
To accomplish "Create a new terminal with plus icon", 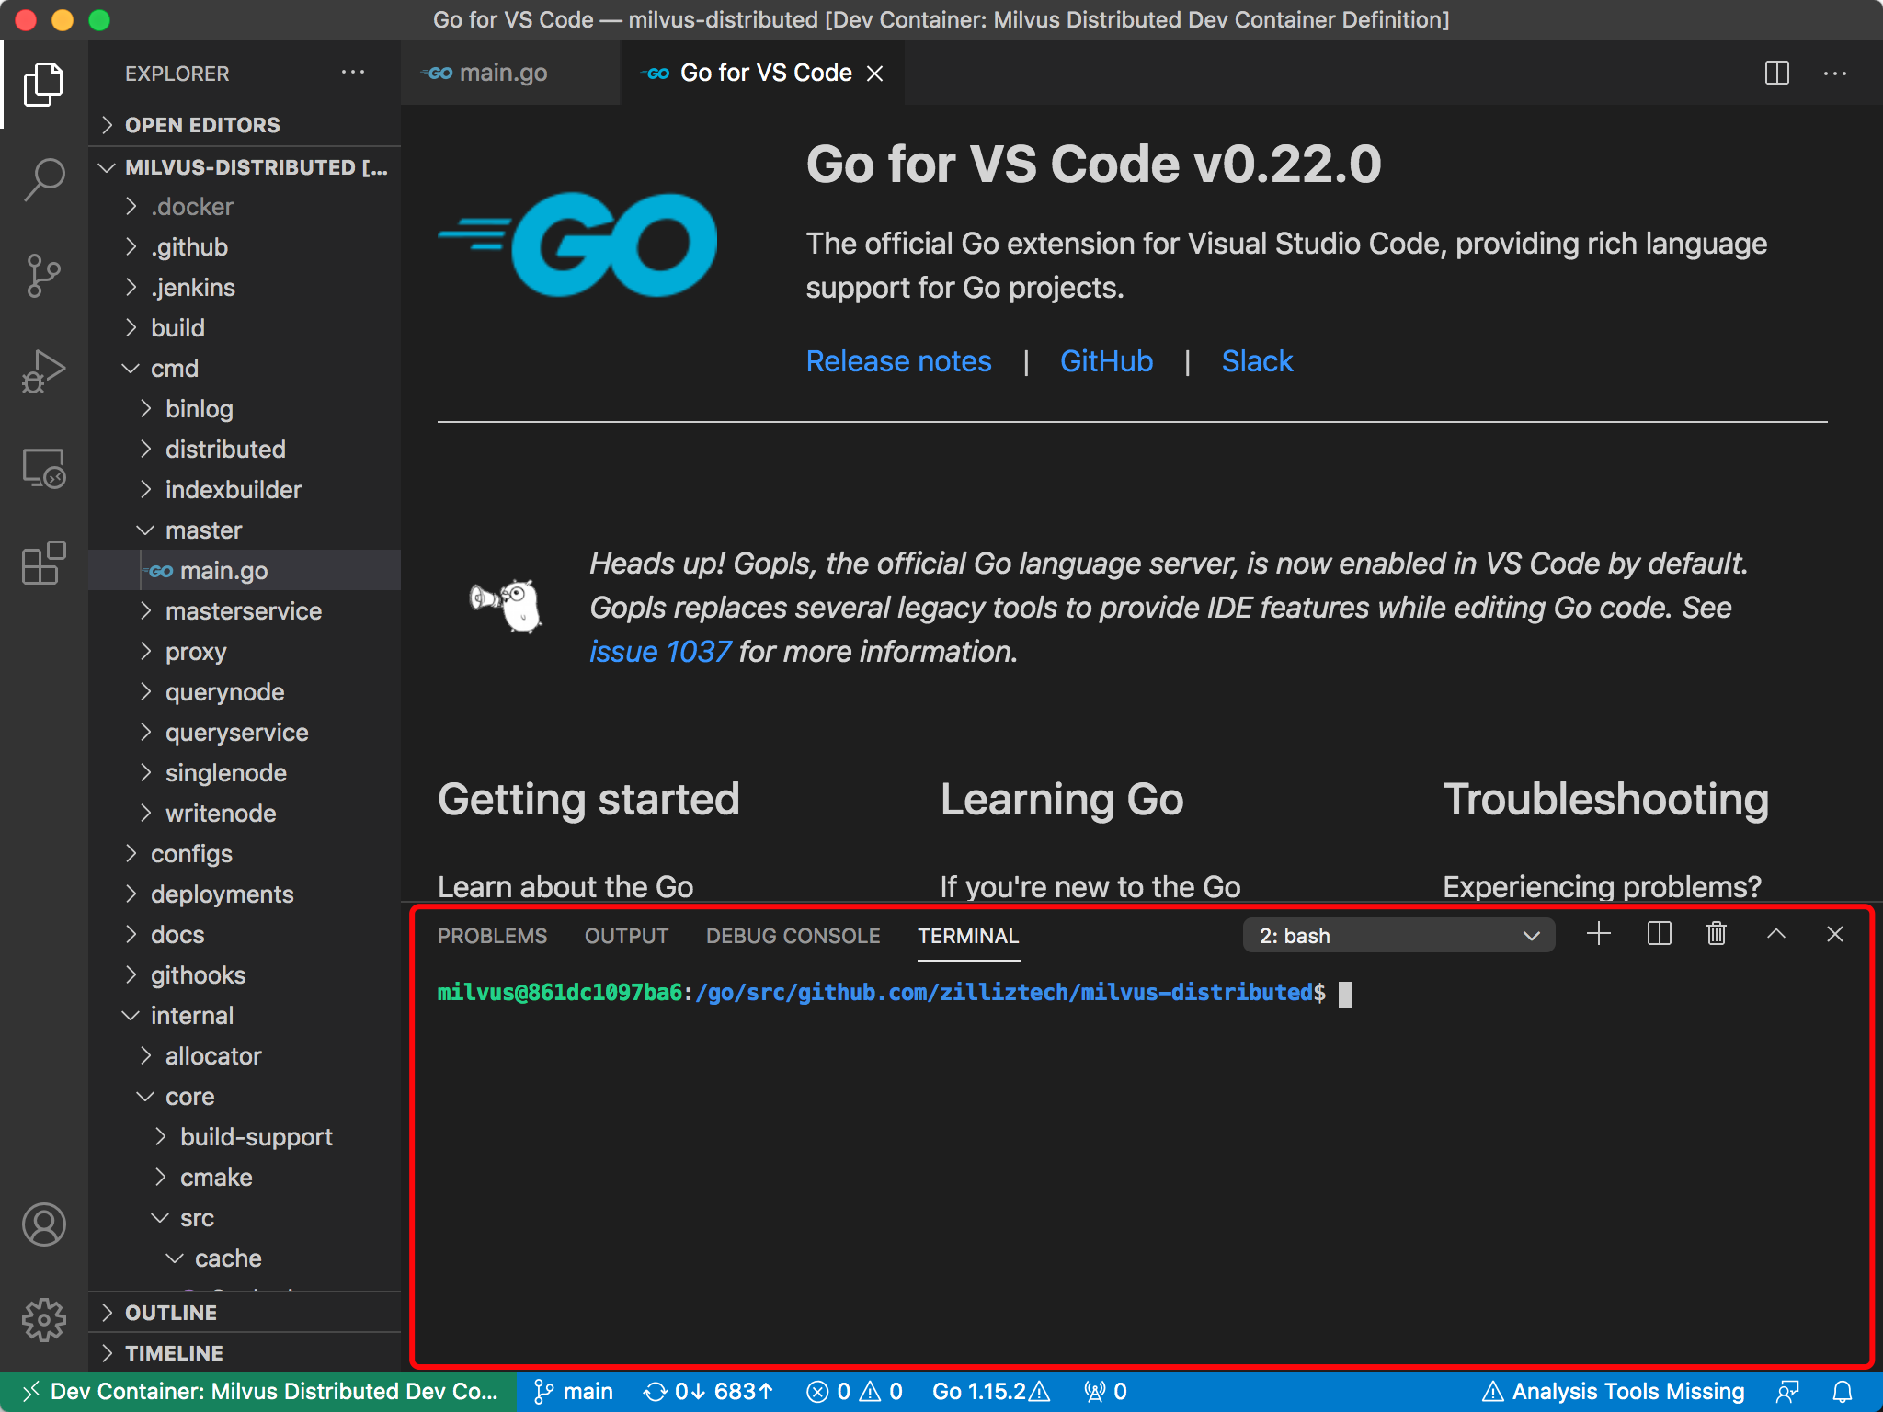I will pos(1599,935).
